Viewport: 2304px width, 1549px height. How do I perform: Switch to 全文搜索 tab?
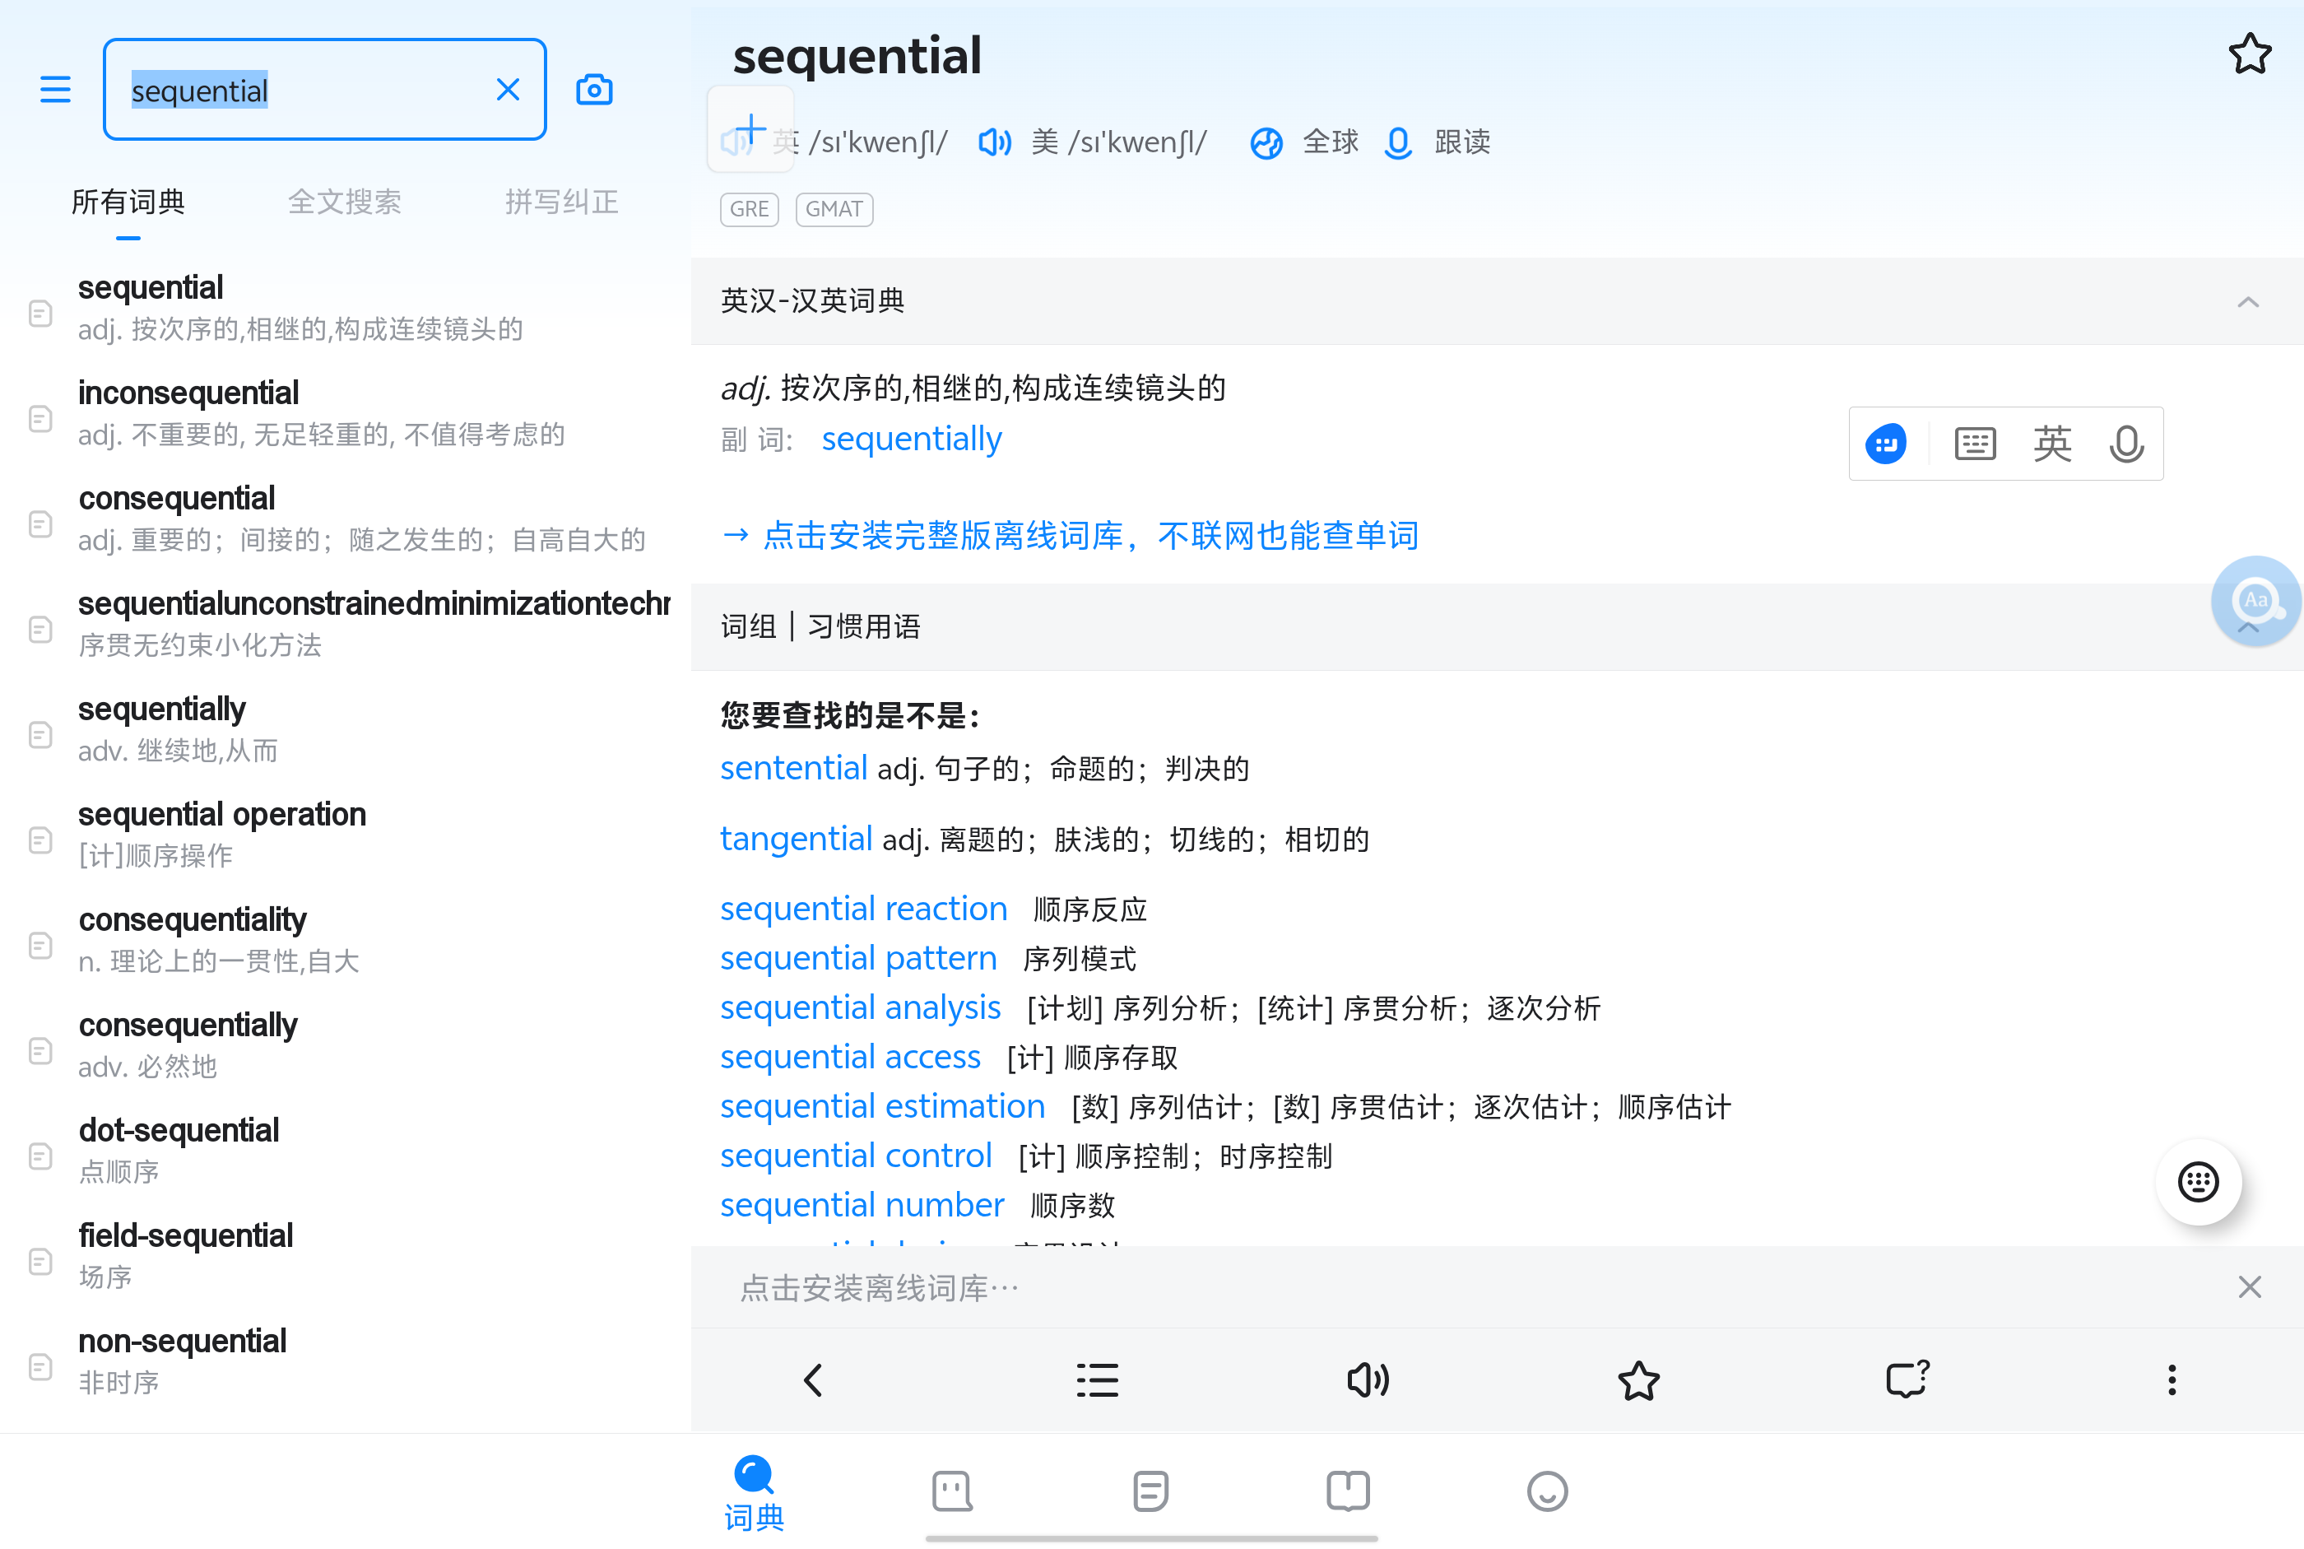pos(344,202)
